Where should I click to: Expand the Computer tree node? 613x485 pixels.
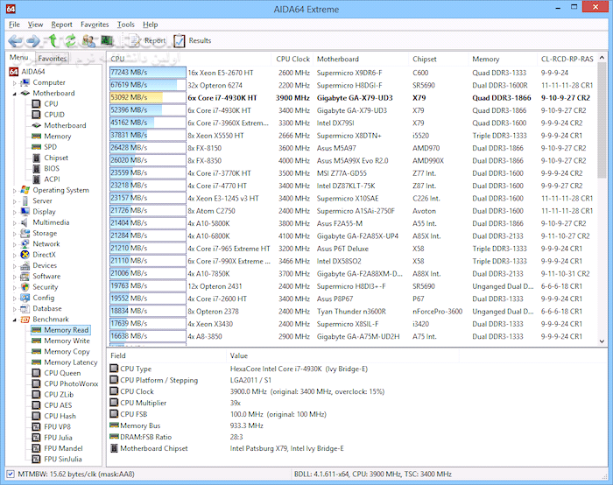(14, 83)
